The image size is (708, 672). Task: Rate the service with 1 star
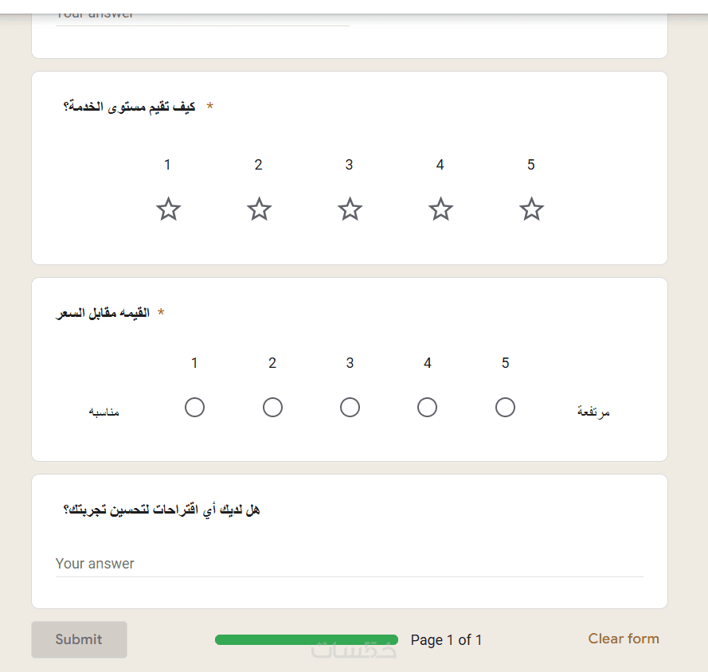(x=168, y=209)
